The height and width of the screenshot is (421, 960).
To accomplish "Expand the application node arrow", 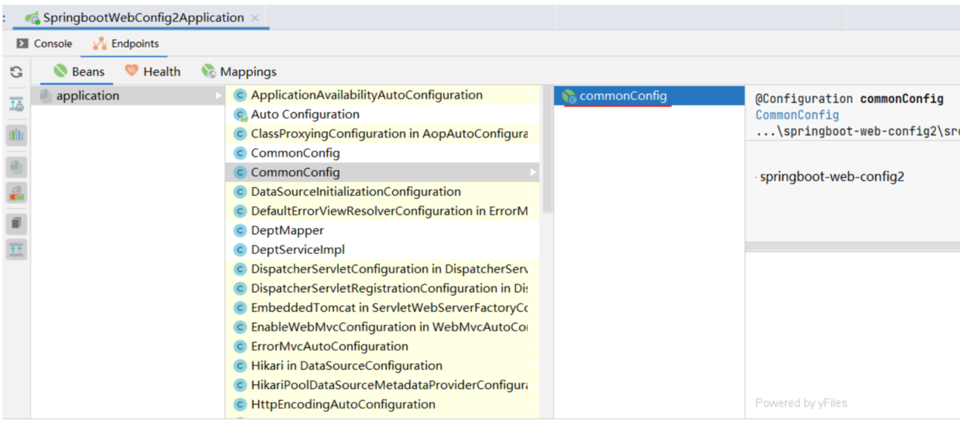I will click(x=219, y=96).
